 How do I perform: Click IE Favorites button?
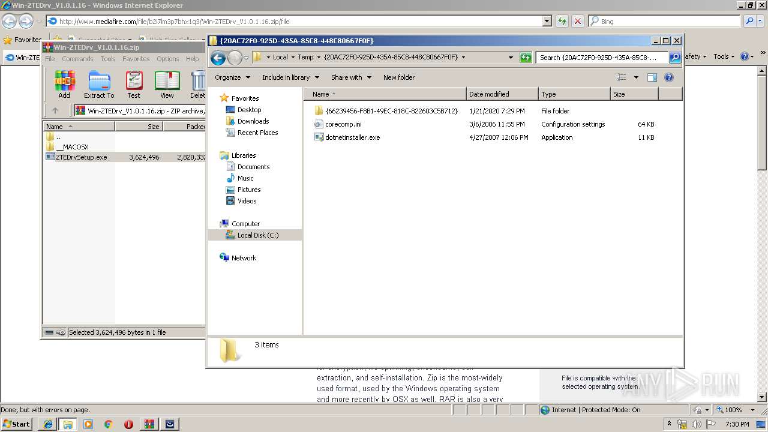(22, 40)
